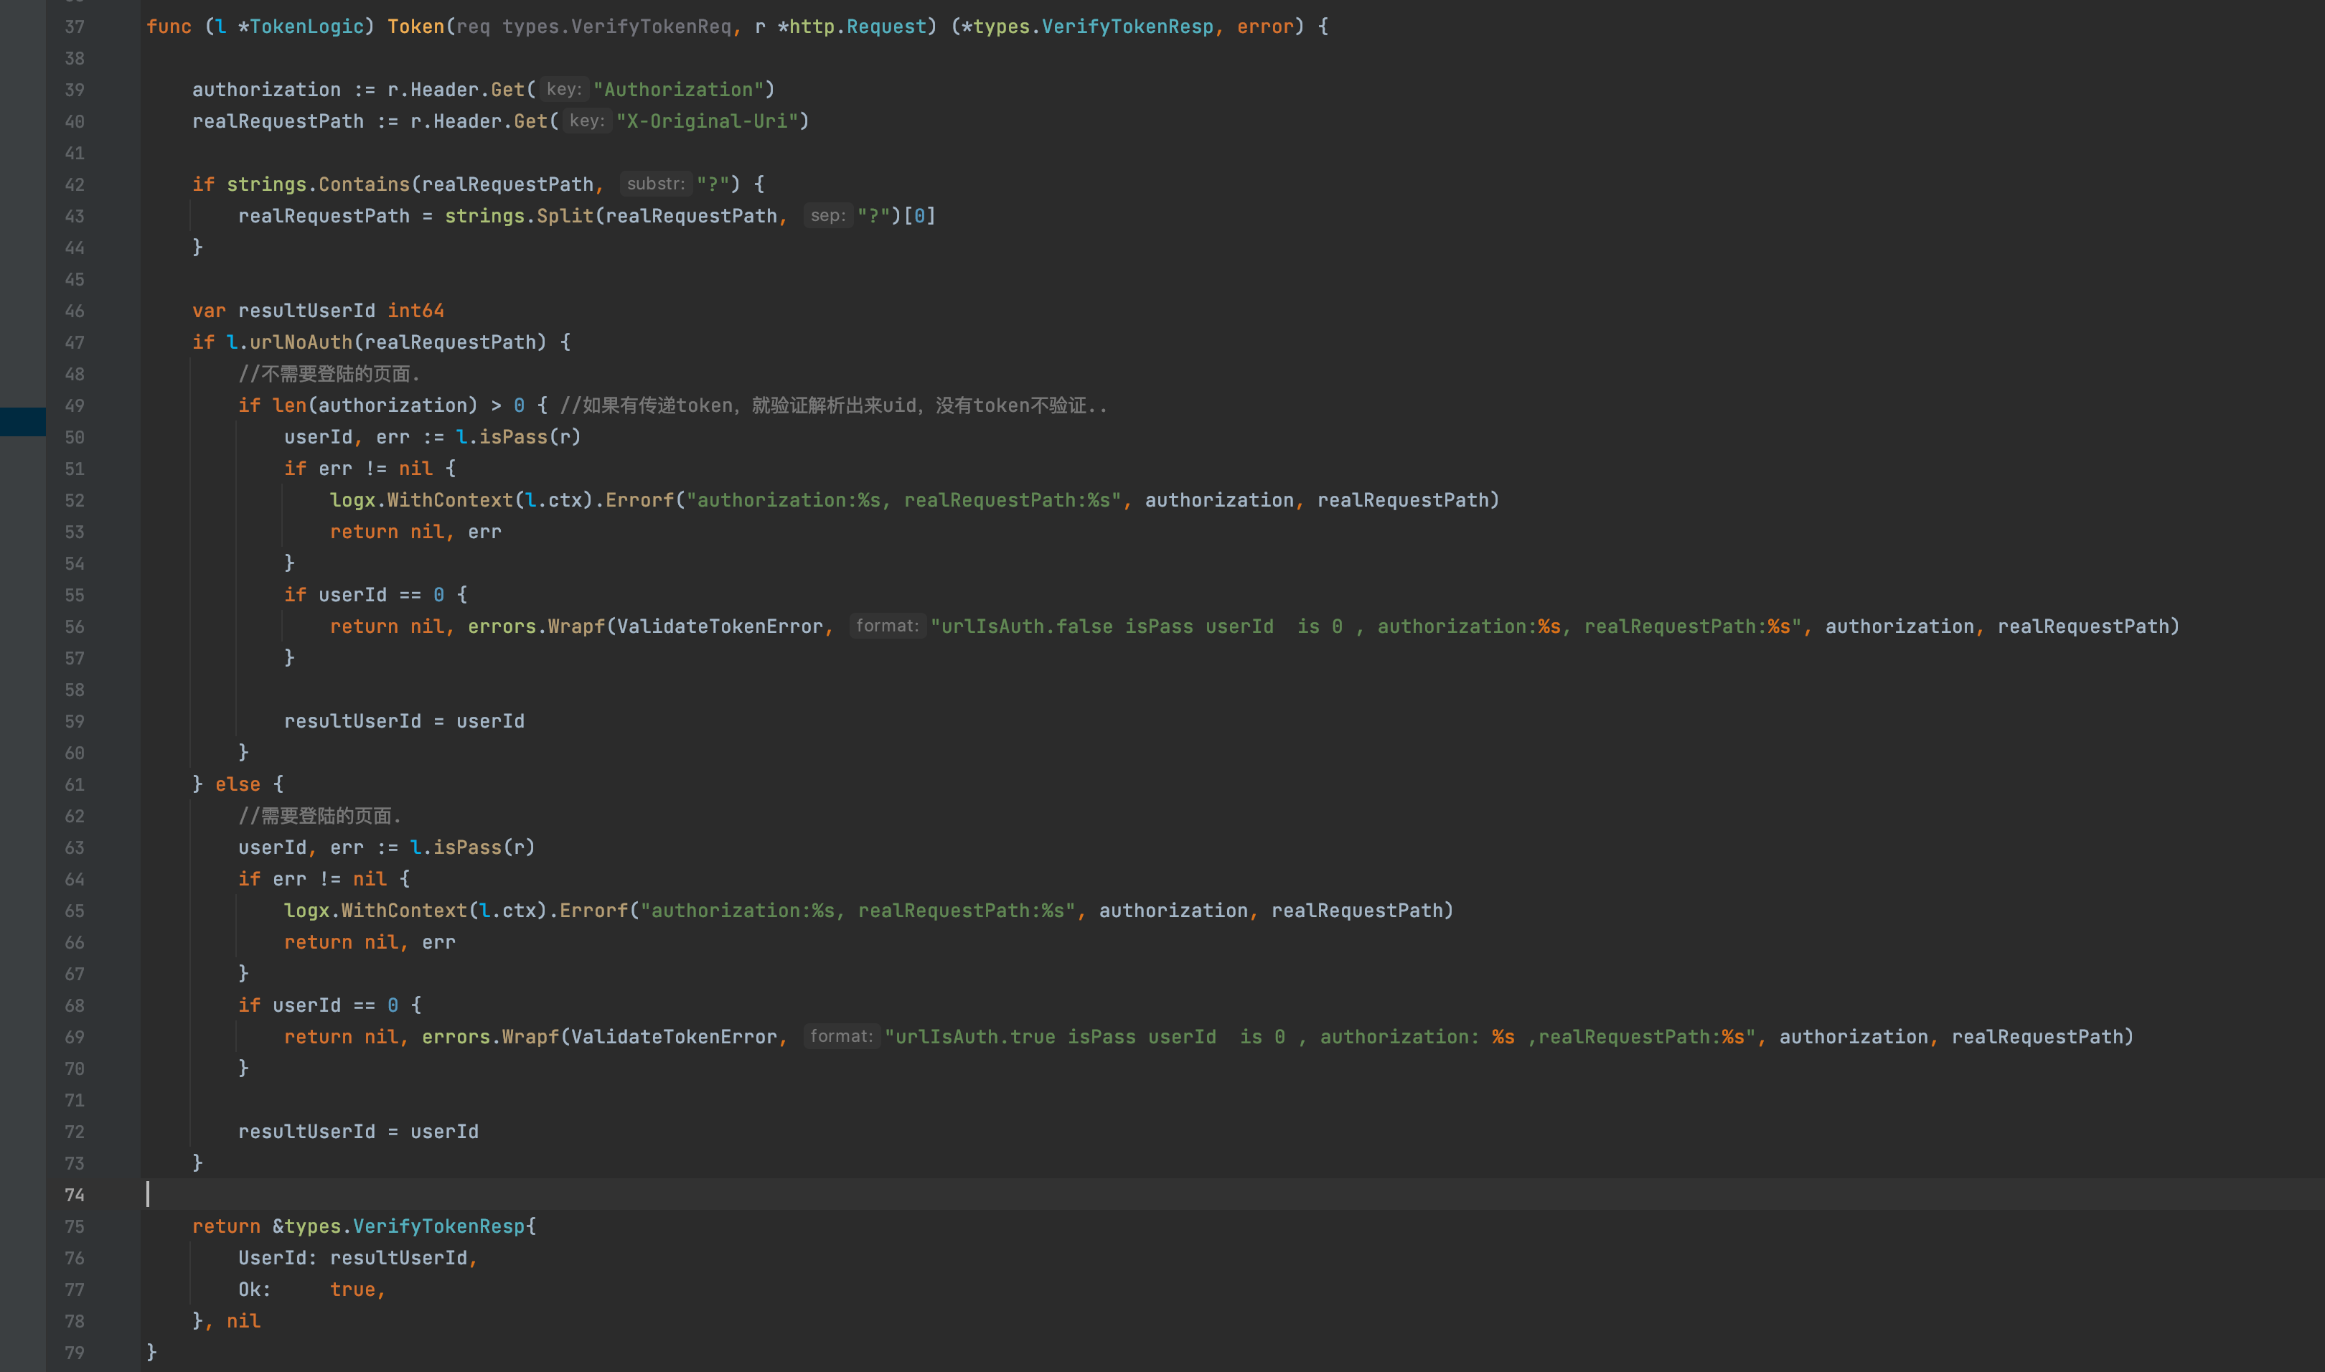This screenshot has height=1372, width=2325.
Task: Click the substr: inlay hint
Action: [x=655, y=184]
